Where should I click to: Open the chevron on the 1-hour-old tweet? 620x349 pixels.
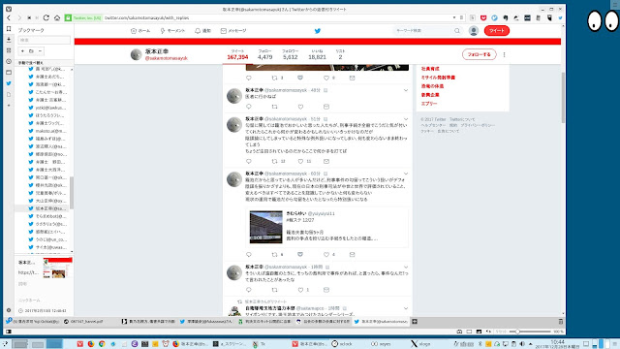(x=406, y=268)
